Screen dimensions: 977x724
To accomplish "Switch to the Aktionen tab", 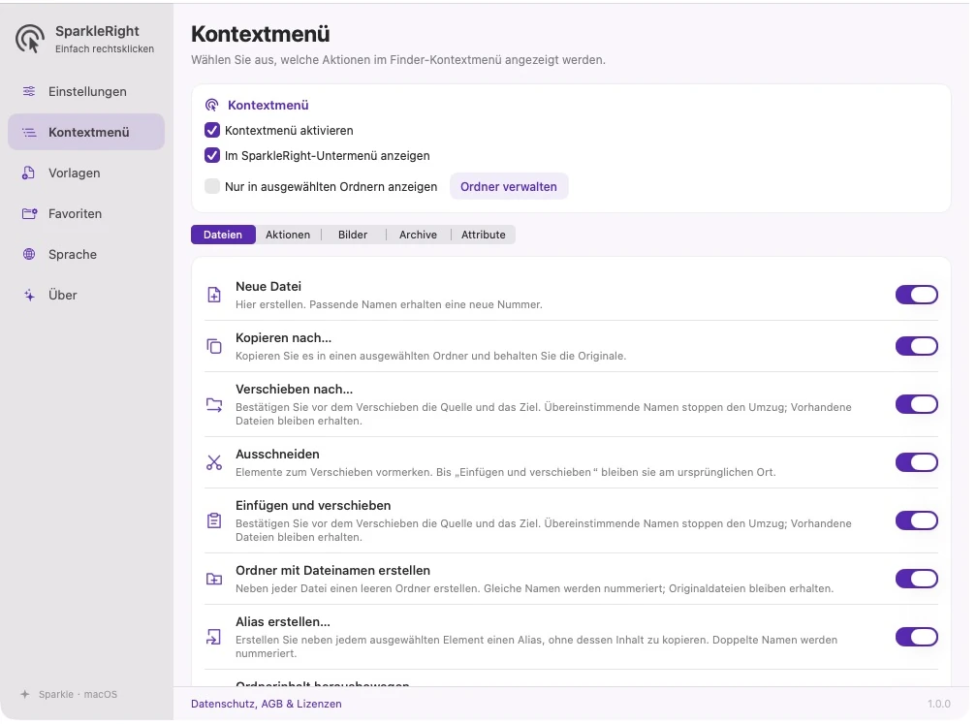I will pyautogui.click(x=288, y=235).
